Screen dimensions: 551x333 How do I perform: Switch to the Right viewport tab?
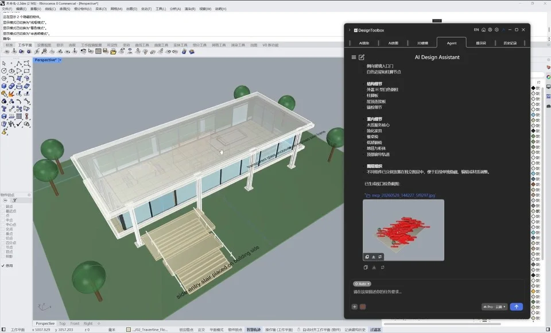[88, 323]
